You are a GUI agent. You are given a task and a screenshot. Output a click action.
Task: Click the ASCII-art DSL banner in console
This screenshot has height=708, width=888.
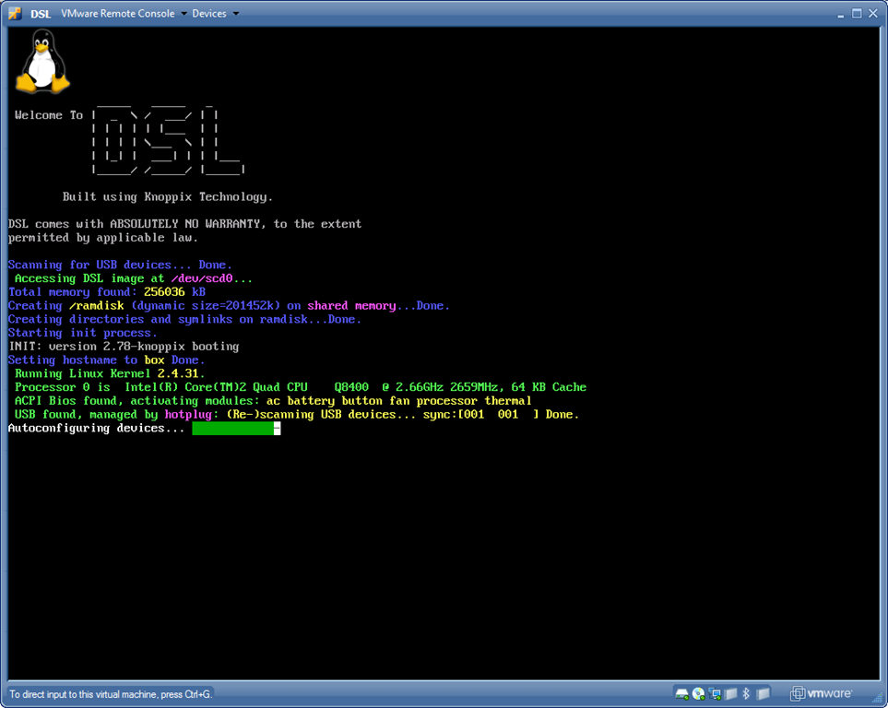point(169,139)
